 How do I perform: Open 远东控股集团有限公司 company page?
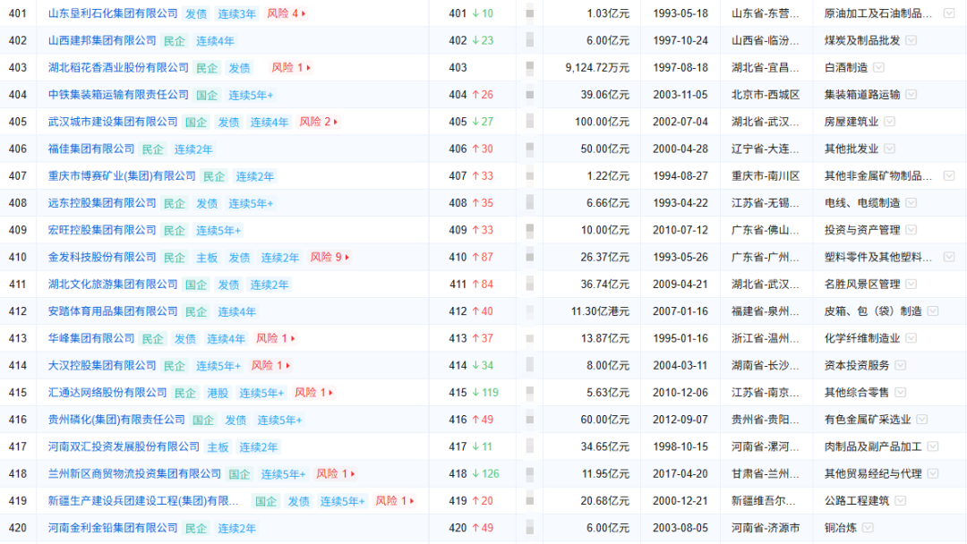pyautogui.click(x=102, y=203)
